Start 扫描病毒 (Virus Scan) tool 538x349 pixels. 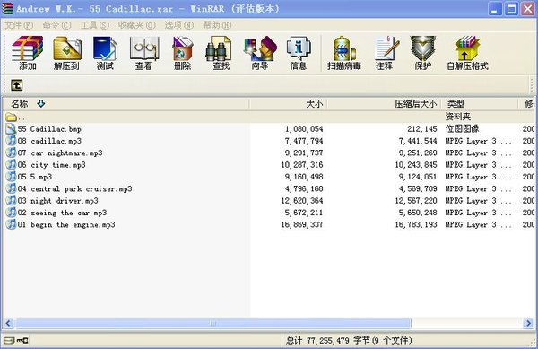344,53
